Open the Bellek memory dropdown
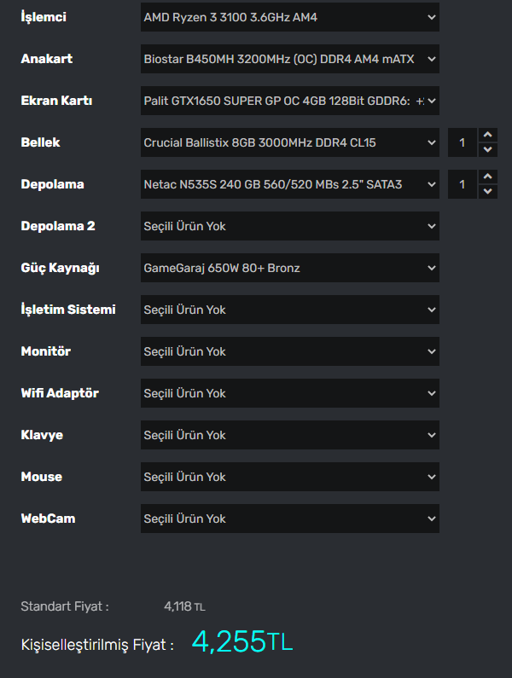The width and height of the screenshot is (512, 678). (x=289, y=142)
